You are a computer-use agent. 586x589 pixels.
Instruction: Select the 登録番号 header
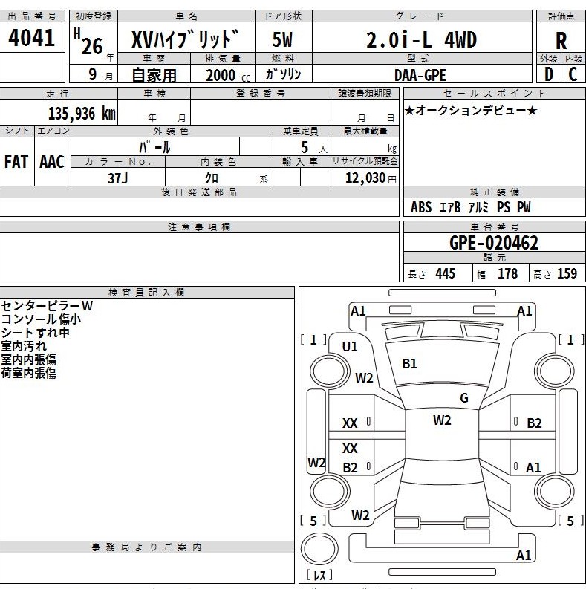point(260,93)
